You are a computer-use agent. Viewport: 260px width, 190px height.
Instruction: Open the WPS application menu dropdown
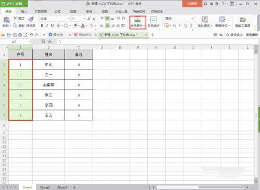pyautogui.click(x=26, y=4)
